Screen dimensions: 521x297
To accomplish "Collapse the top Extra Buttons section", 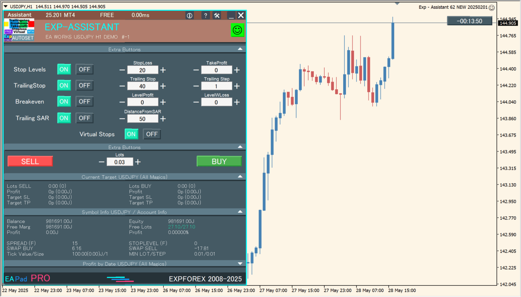I will point(240,49).
